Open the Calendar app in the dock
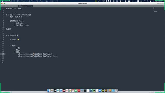165x93 pixels. pos(73,90)
